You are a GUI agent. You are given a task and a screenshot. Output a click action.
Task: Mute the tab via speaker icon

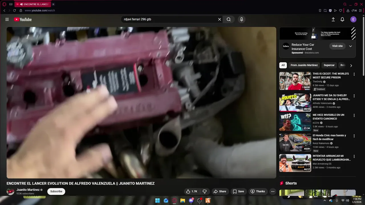(x=21, y=4)
